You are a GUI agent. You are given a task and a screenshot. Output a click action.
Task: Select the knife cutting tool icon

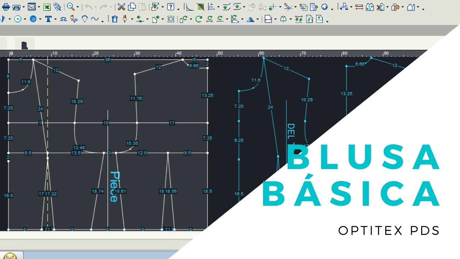pyautogui.click(x=288, y=7)
